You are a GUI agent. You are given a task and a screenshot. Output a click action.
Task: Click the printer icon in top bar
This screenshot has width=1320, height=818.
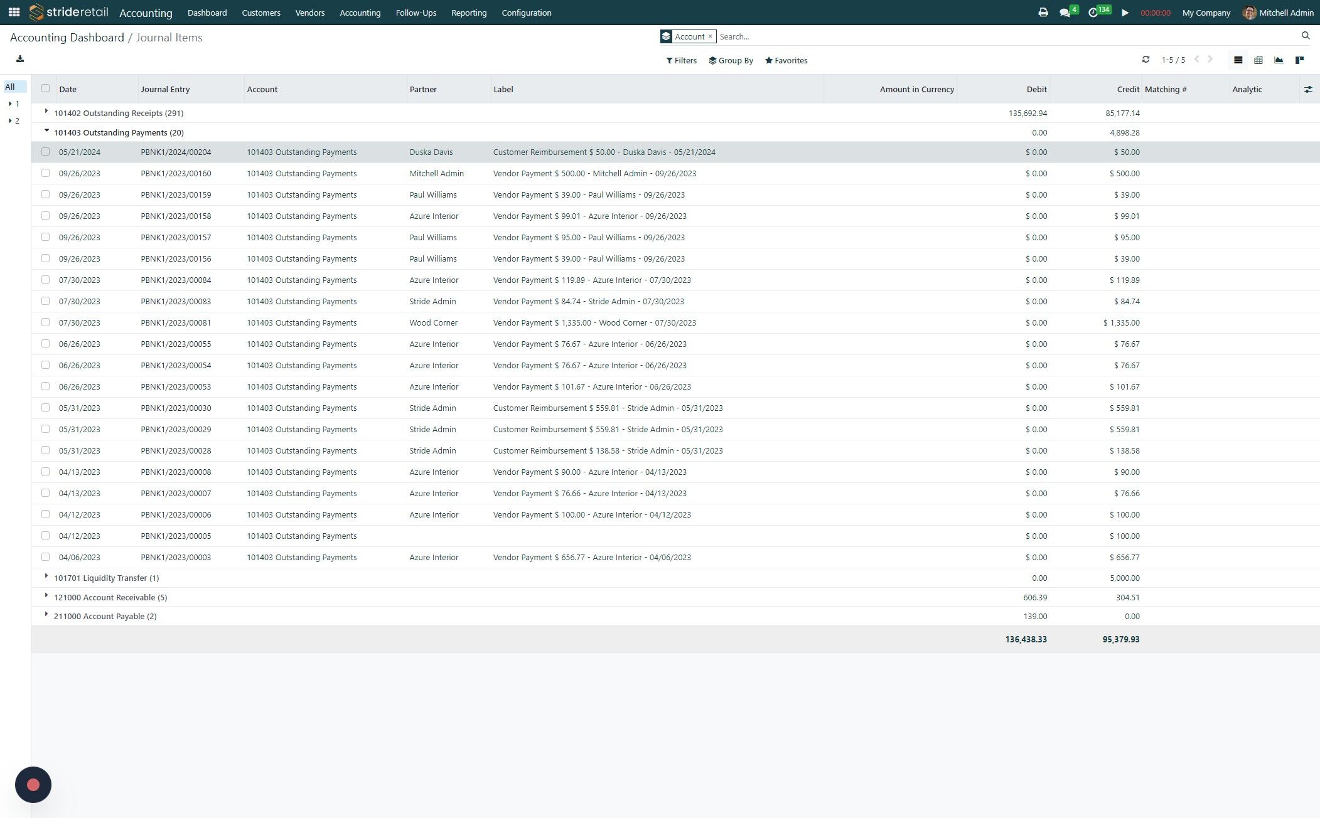1043,13
